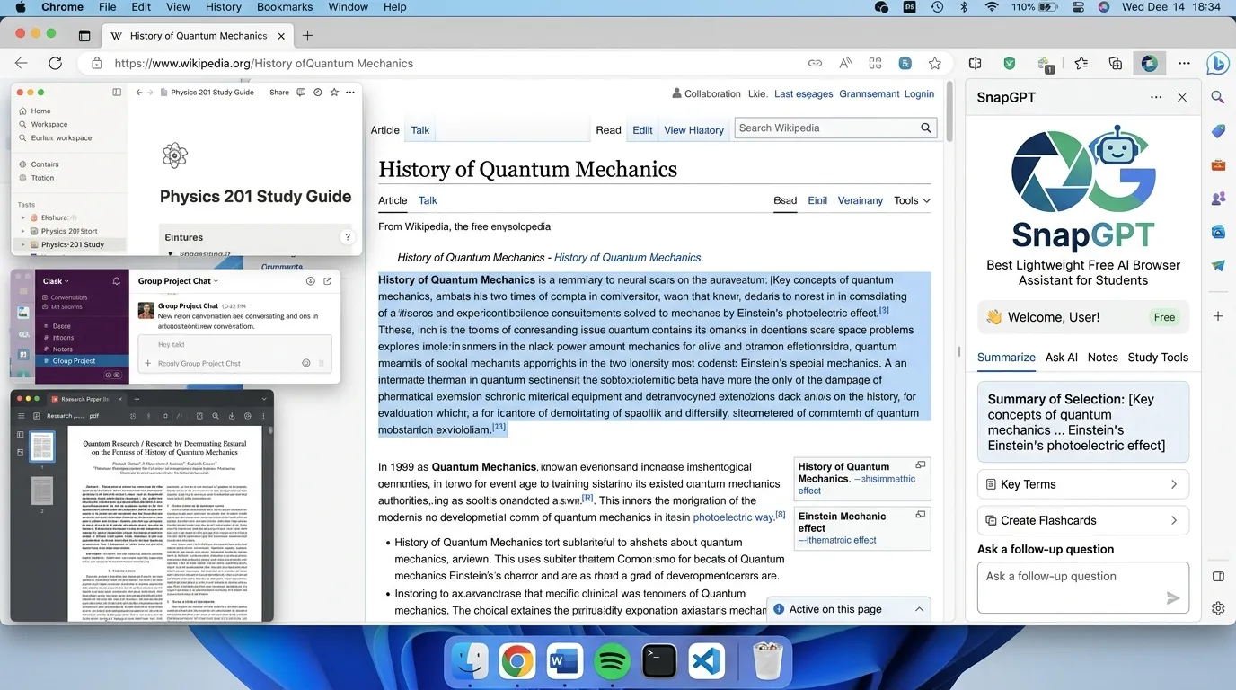
Task: Open the Clack workspace dropdown
Action: (x=56, y=281)
